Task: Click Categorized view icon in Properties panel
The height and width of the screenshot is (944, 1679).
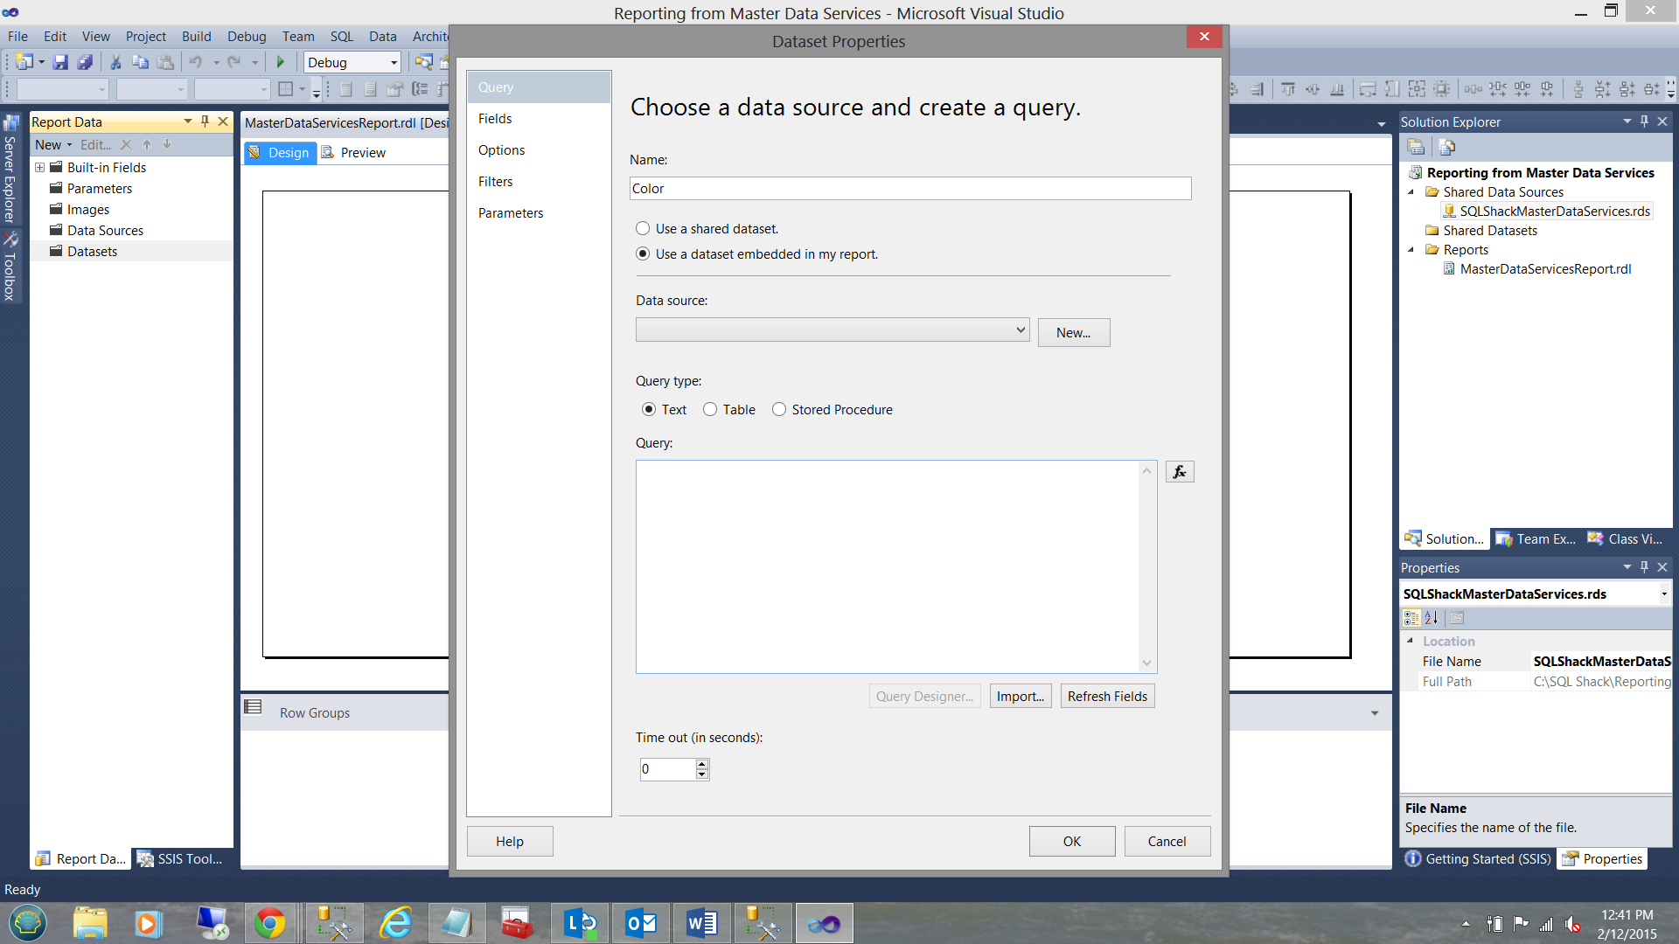Action: 1411,618
